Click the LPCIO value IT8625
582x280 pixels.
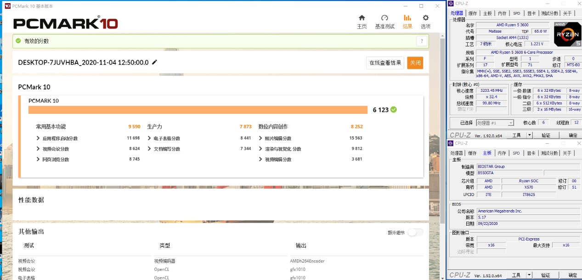coord(528,194)
